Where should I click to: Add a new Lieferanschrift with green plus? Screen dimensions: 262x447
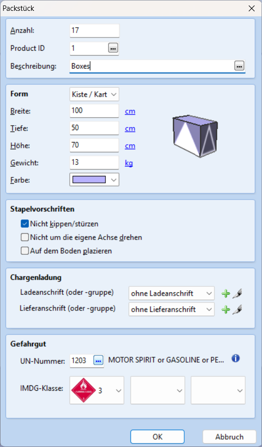[226, 309]
